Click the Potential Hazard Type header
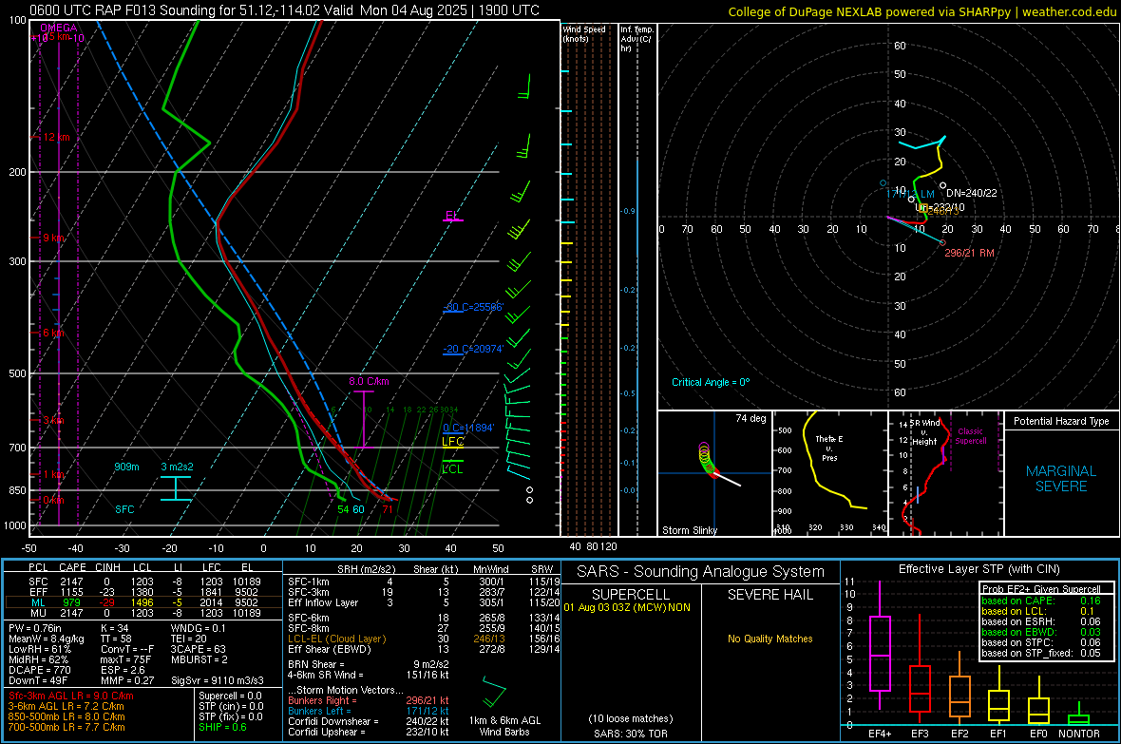Image resolution: width=1121 pixels, height=744 pixels. tap(1061, 421)
